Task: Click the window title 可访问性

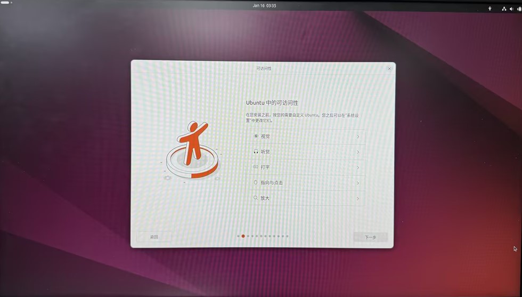Action: tap(264, 68)
